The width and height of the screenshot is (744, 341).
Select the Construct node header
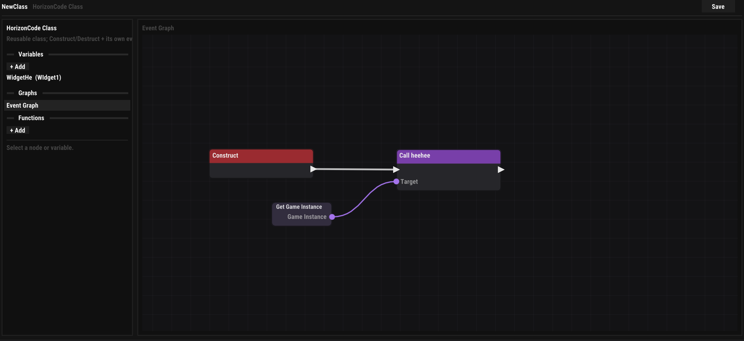click(x=261, y=156)
